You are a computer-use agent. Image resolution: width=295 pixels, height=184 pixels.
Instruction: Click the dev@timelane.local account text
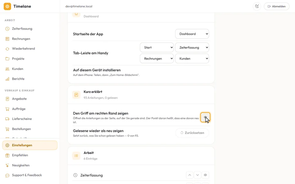[x=79, y=6]
